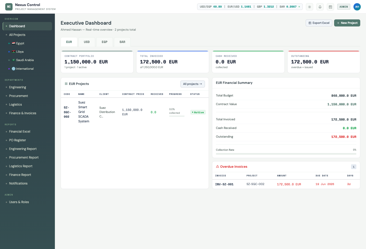Create a New Project
Viewport: 366px width, 249px height.
tap(347, 23)
